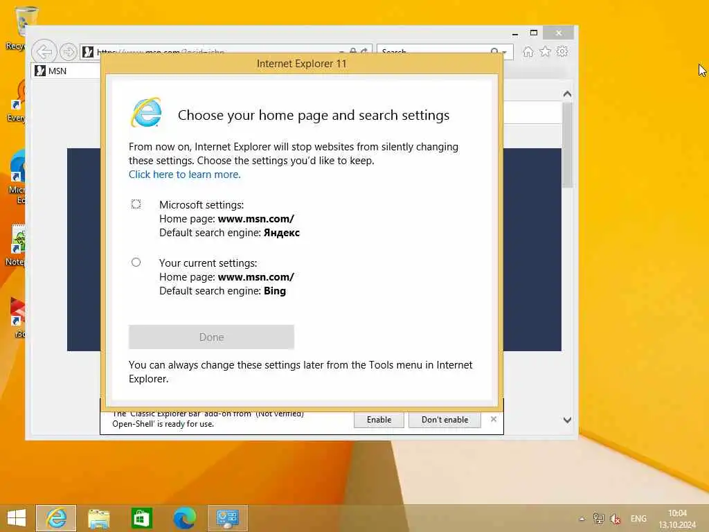Click the lock security icon in address bar
The height and width of the screenshot is (532, 709).
[x=352, y=51]
